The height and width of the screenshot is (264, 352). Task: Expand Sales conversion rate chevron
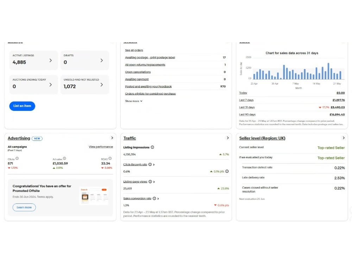tap(158, 199)
